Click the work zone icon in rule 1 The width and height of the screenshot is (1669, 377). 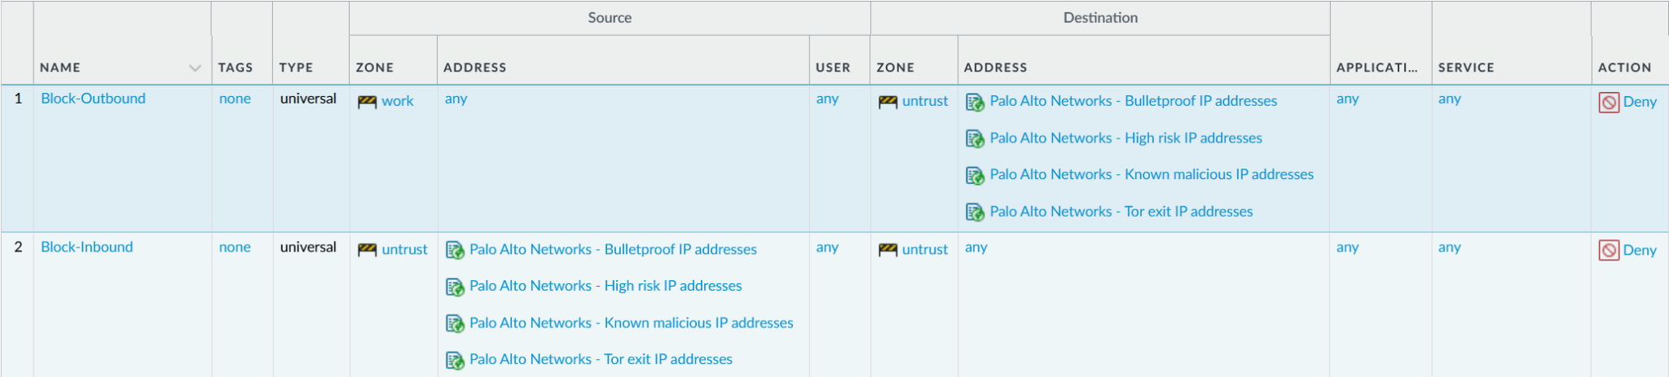[367, 102]
